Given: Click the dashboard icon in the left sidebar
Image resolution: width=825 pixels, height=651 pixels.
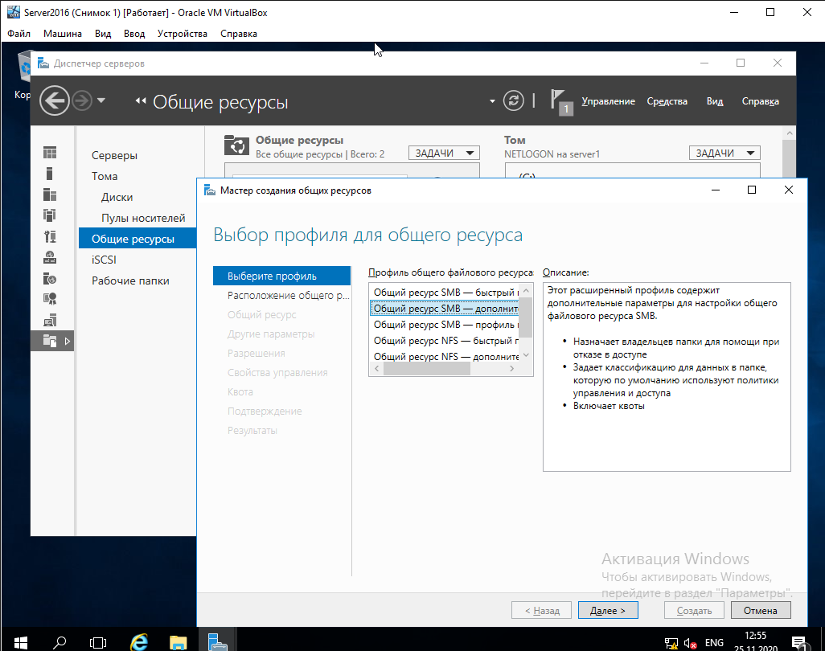Looking at the screenshot, I should coord(50,152).
